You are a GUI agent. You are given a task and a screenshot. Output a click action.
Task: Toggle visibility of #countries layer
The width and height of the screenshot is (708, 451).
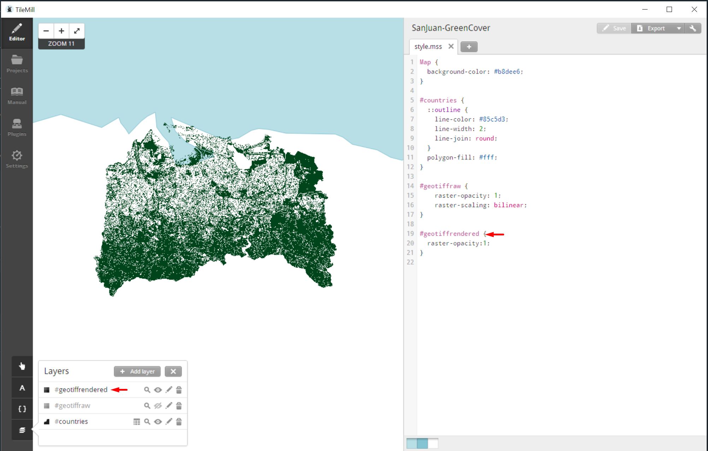coord(158,422)
